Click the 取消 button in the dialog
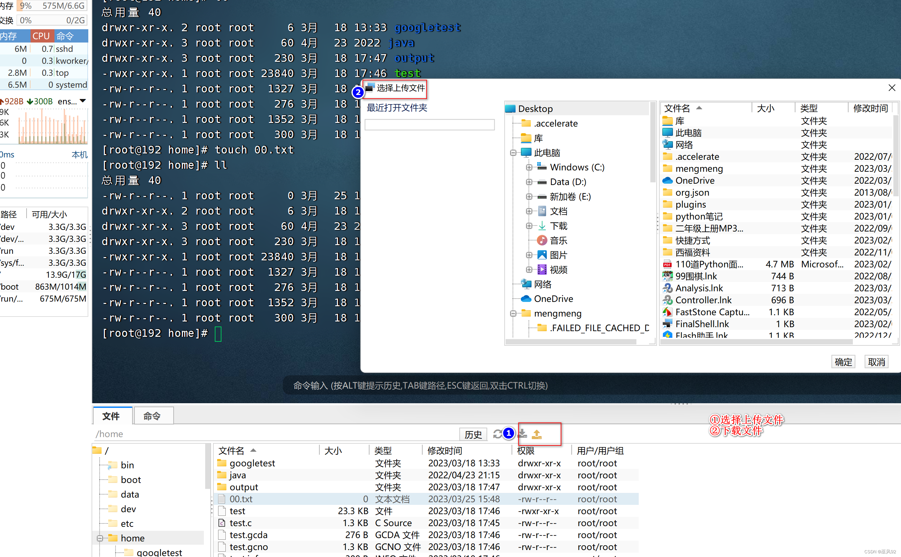 876,361
